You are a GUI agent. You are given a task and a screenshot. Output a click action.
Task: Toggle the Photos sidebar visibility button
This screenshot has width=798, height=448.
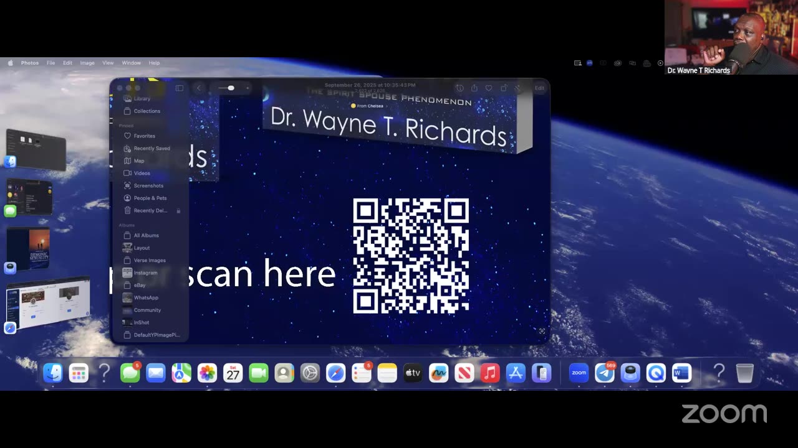(x=180, y=88)
